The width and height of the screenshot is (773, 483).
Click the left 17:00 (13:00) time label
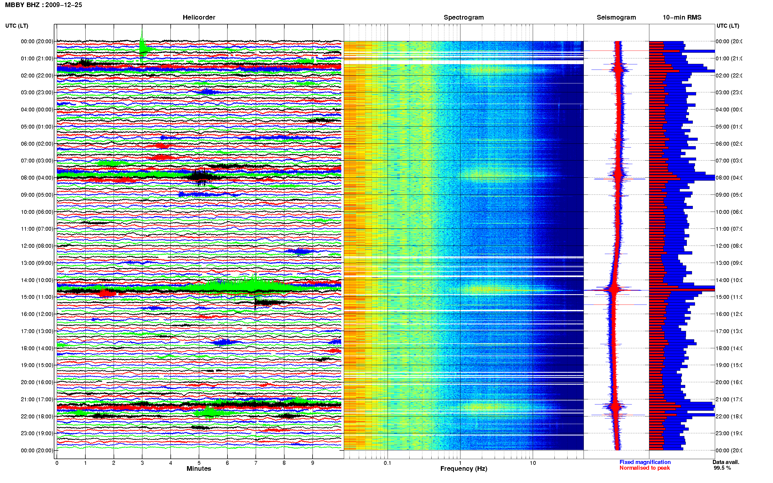coord(37,331)
